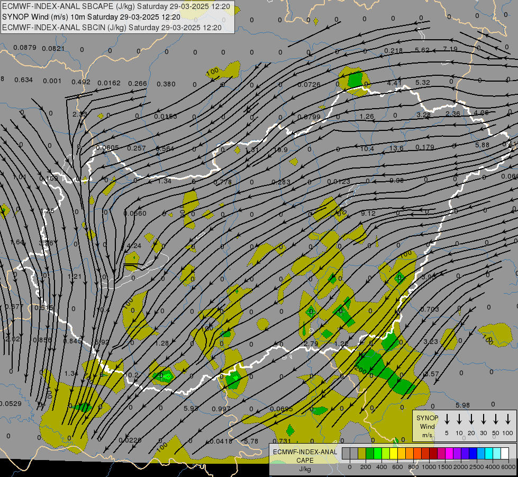Select the yellow swatch in CAPE legend
The width and height of the screenshot is (518, 477).
(x=394, y=453)
